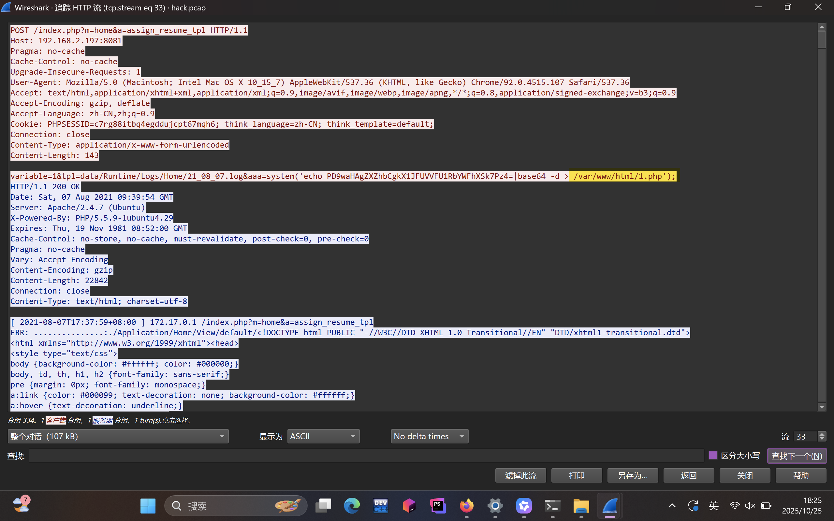Image resolution: width=834 pixels, height=521 pixels.
Task: Click the stream number field showing 33
Action: tap(805, 436)
